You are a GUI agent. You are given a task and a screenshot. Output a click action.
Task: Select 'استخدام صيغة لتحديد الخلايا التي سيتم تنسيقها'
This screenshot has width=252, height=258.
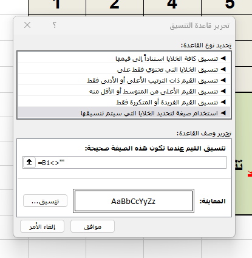124,113
